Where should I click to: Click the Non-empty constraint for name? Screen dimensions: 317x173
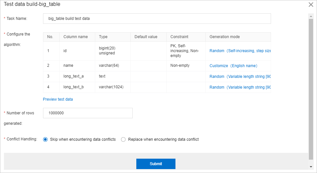click(186, 65)
